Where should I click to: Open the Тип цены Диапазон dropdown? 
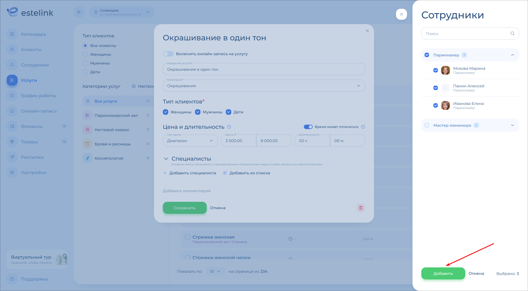coord(190,141)
